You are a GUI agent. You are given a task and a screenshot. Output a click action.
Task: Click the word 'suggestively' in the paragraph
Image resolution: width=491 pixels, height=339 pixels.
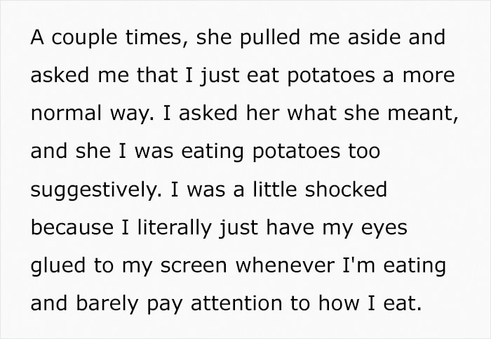97,190
